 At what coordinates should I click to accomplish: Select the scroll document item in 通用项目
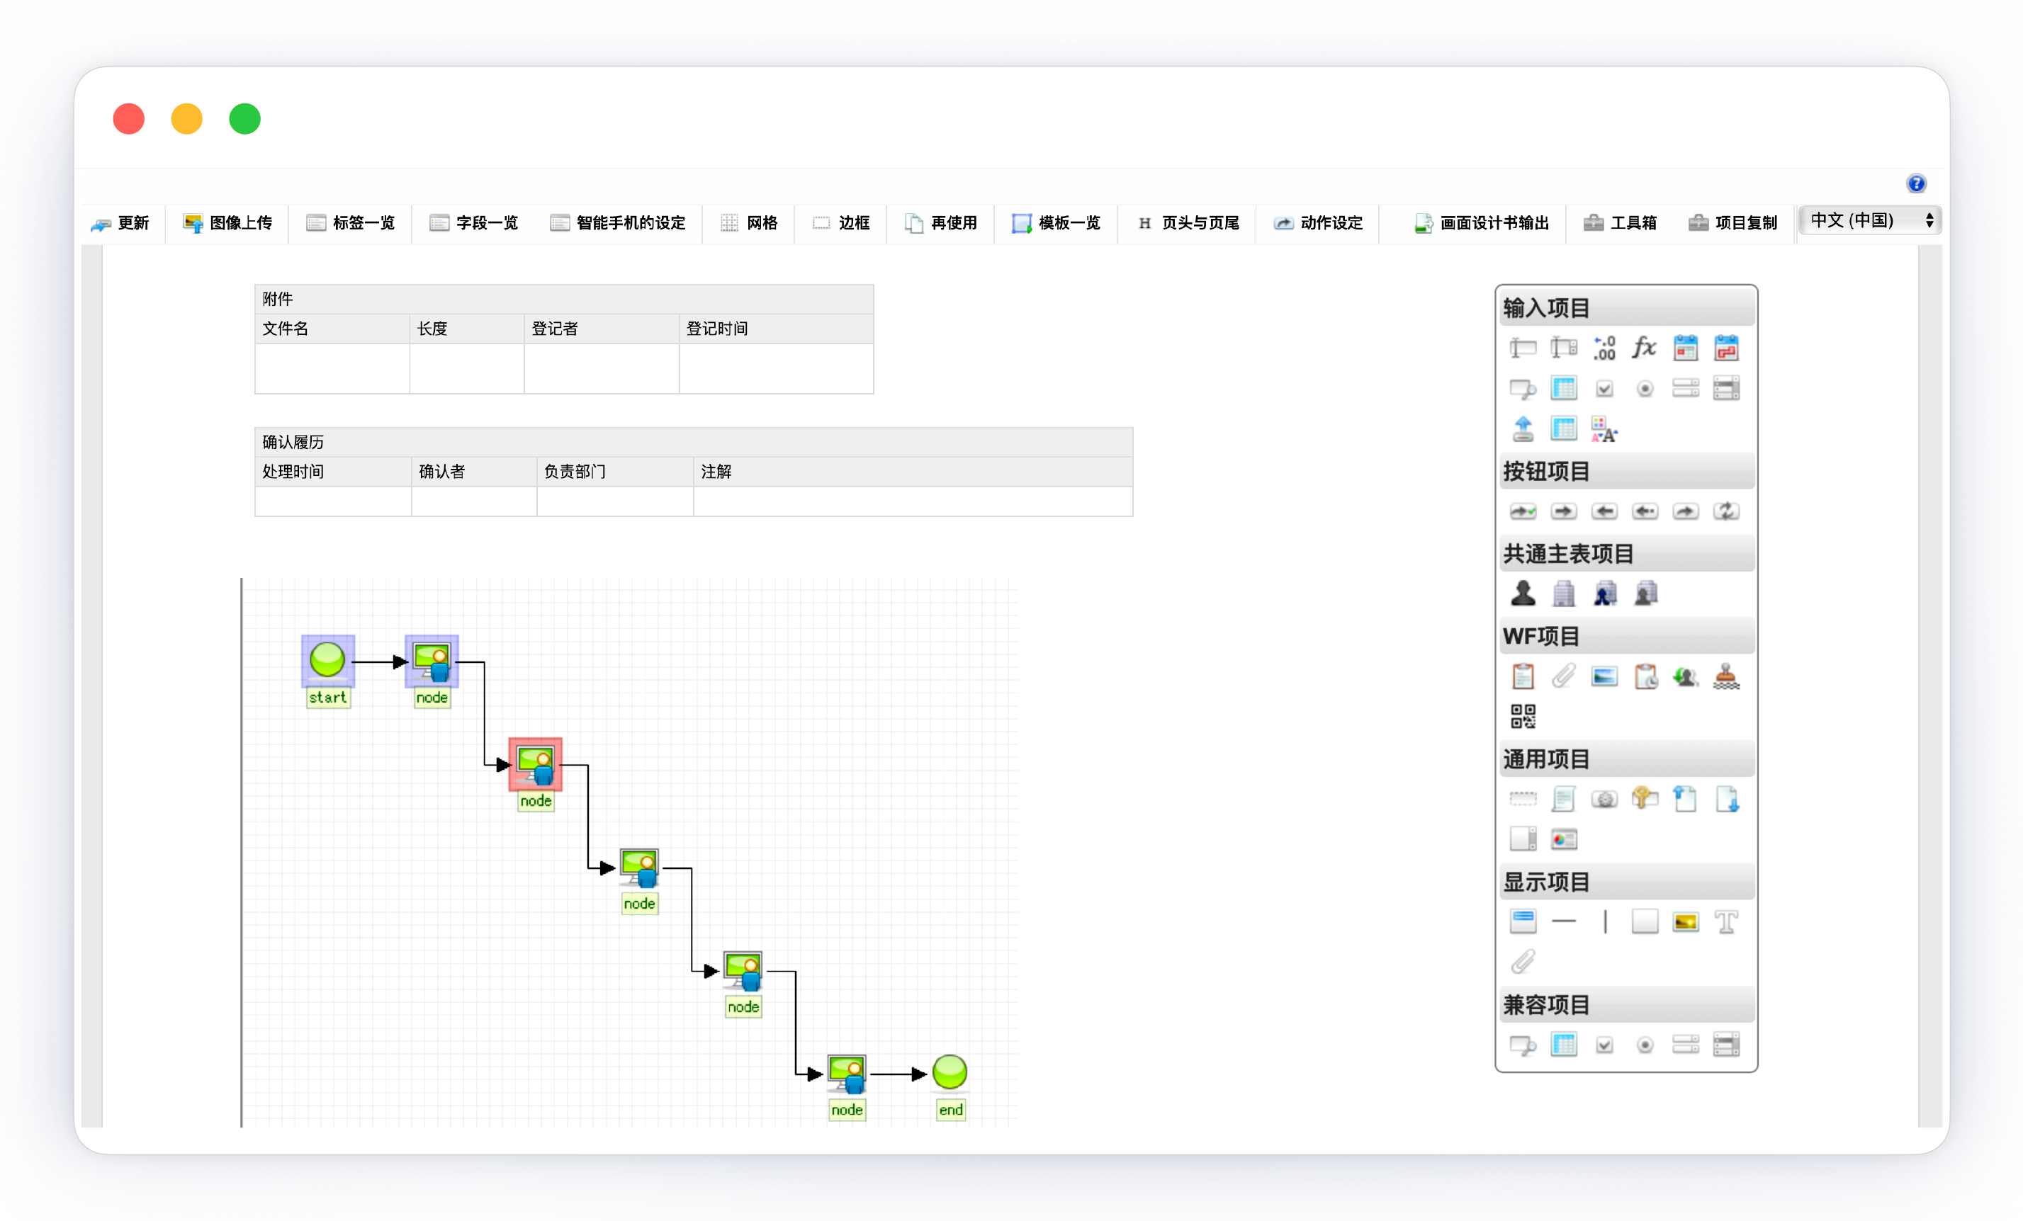1564,799
